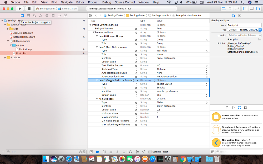Choose iPhone 7 Plus destination
Image resolution: width=263 pixels, height=164 pixels.
tap(68, 9)
